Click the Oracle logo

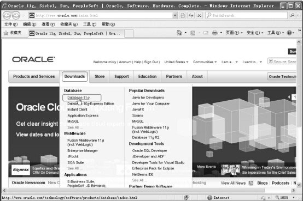(33, 59)
